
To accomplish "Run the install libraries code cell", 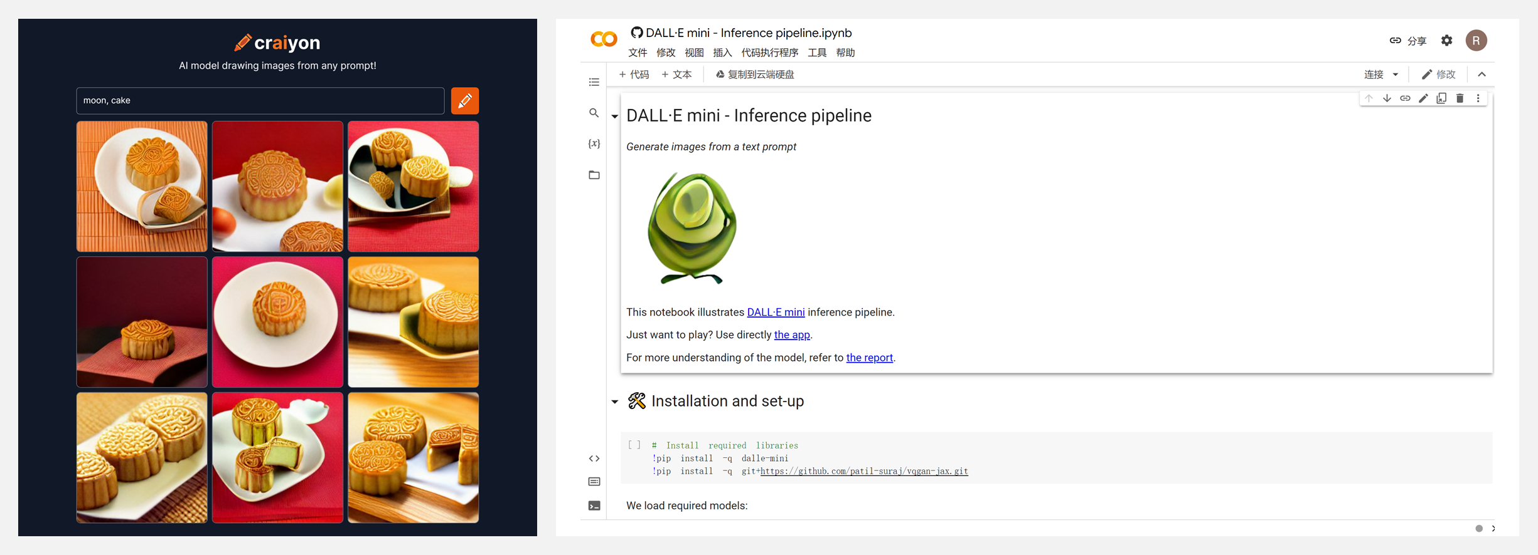I will click(x=634, y=445).
